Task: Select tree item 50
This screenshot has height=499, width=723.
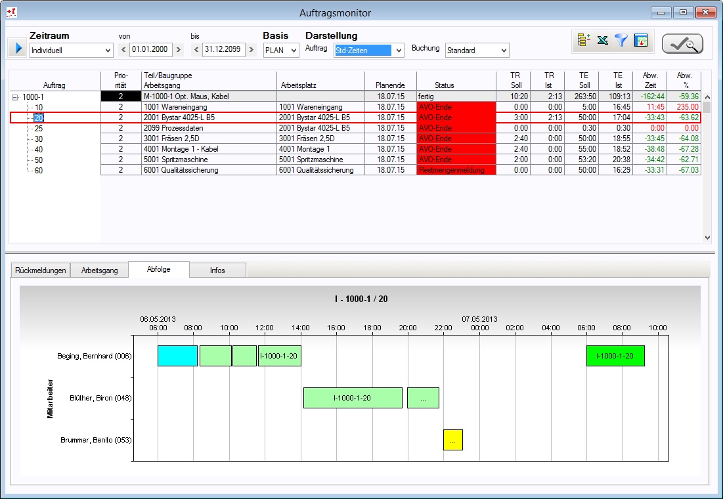Action: tap(39, 160)
